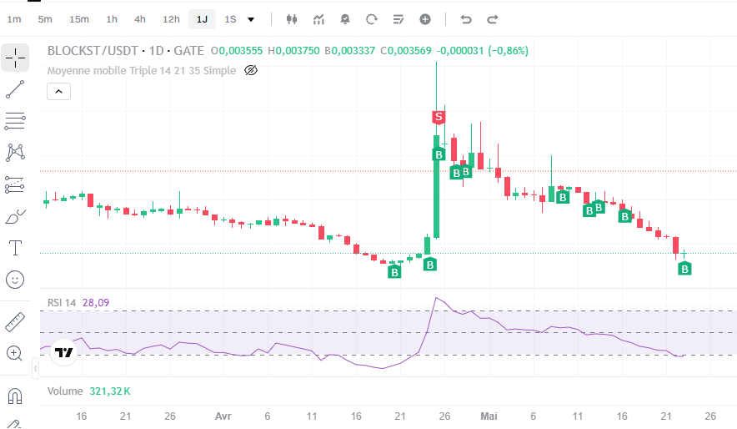Open the horizontal lines fib tool

click(x=15, y=121)
